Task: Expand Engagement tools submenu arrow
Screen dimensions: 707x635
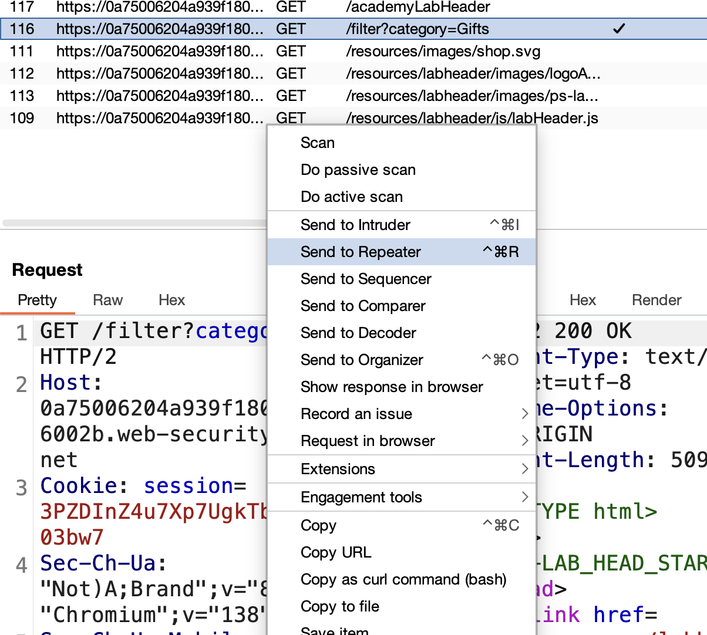Action: tap(525, 497)
